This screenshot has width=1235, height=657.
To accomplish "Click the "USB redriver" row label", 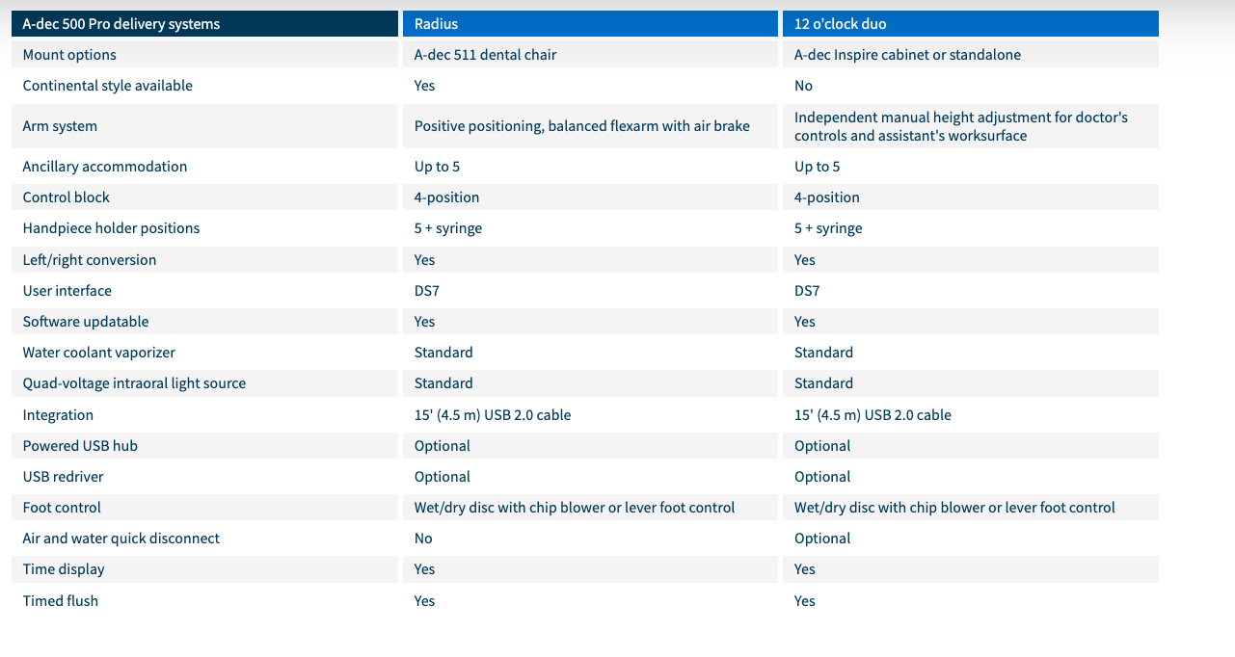I will (x=64, y=477).
